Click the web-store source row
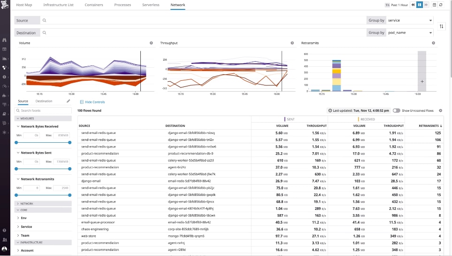Image resolution: width=452 pixels, height=256 pixels. click(x=260, y=236)
